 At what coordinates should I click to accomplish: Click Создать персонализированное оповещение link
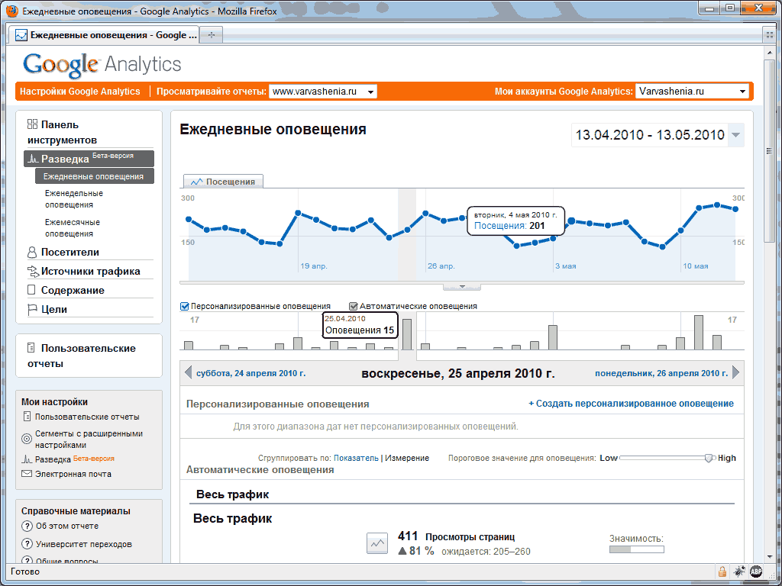pyautogui.click(x=631, y=404)
